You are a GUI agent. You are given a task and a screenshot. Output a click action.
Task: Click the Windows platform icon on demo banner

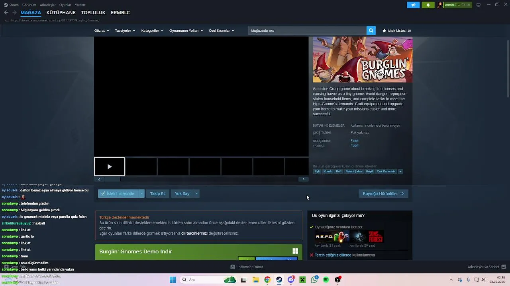tap(295, 251)
